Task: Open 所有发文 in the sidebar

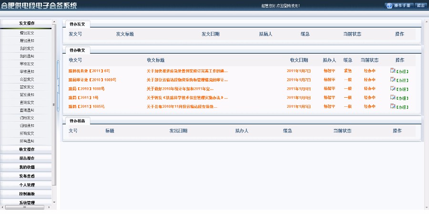Action: tap(27, 133)
